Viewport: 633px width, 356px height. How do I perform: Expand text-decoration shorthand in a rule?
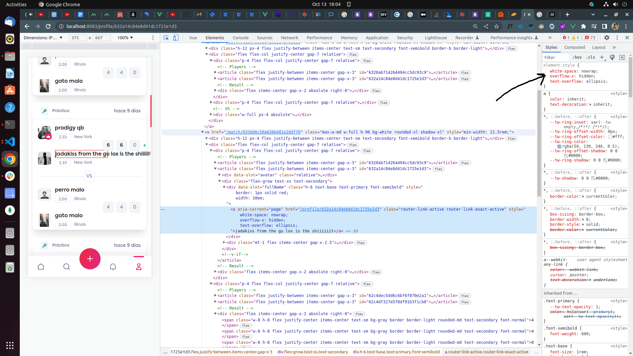[590, 104]
